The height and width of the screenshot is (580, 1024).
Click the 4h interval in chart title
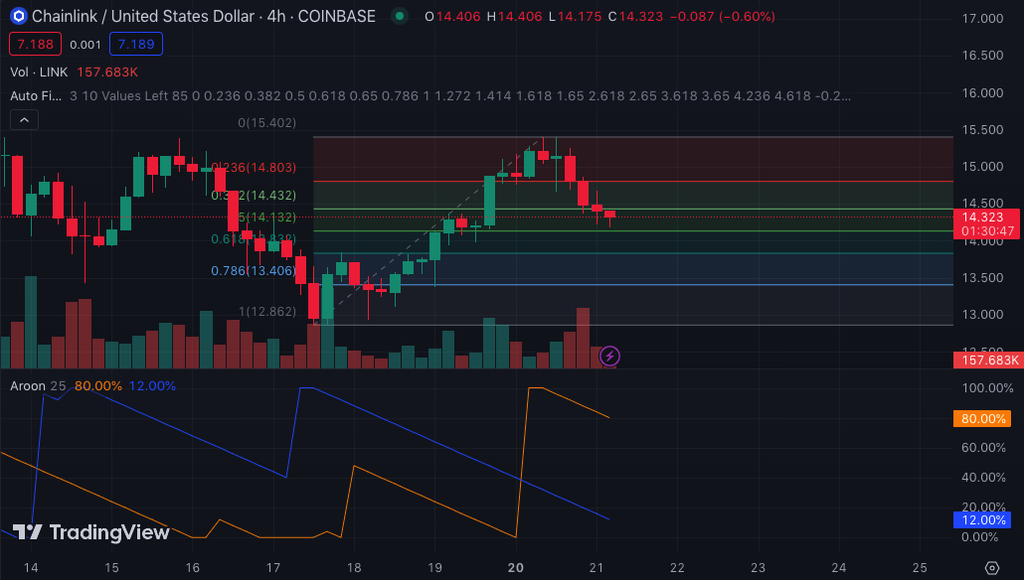tap(276, 16)
